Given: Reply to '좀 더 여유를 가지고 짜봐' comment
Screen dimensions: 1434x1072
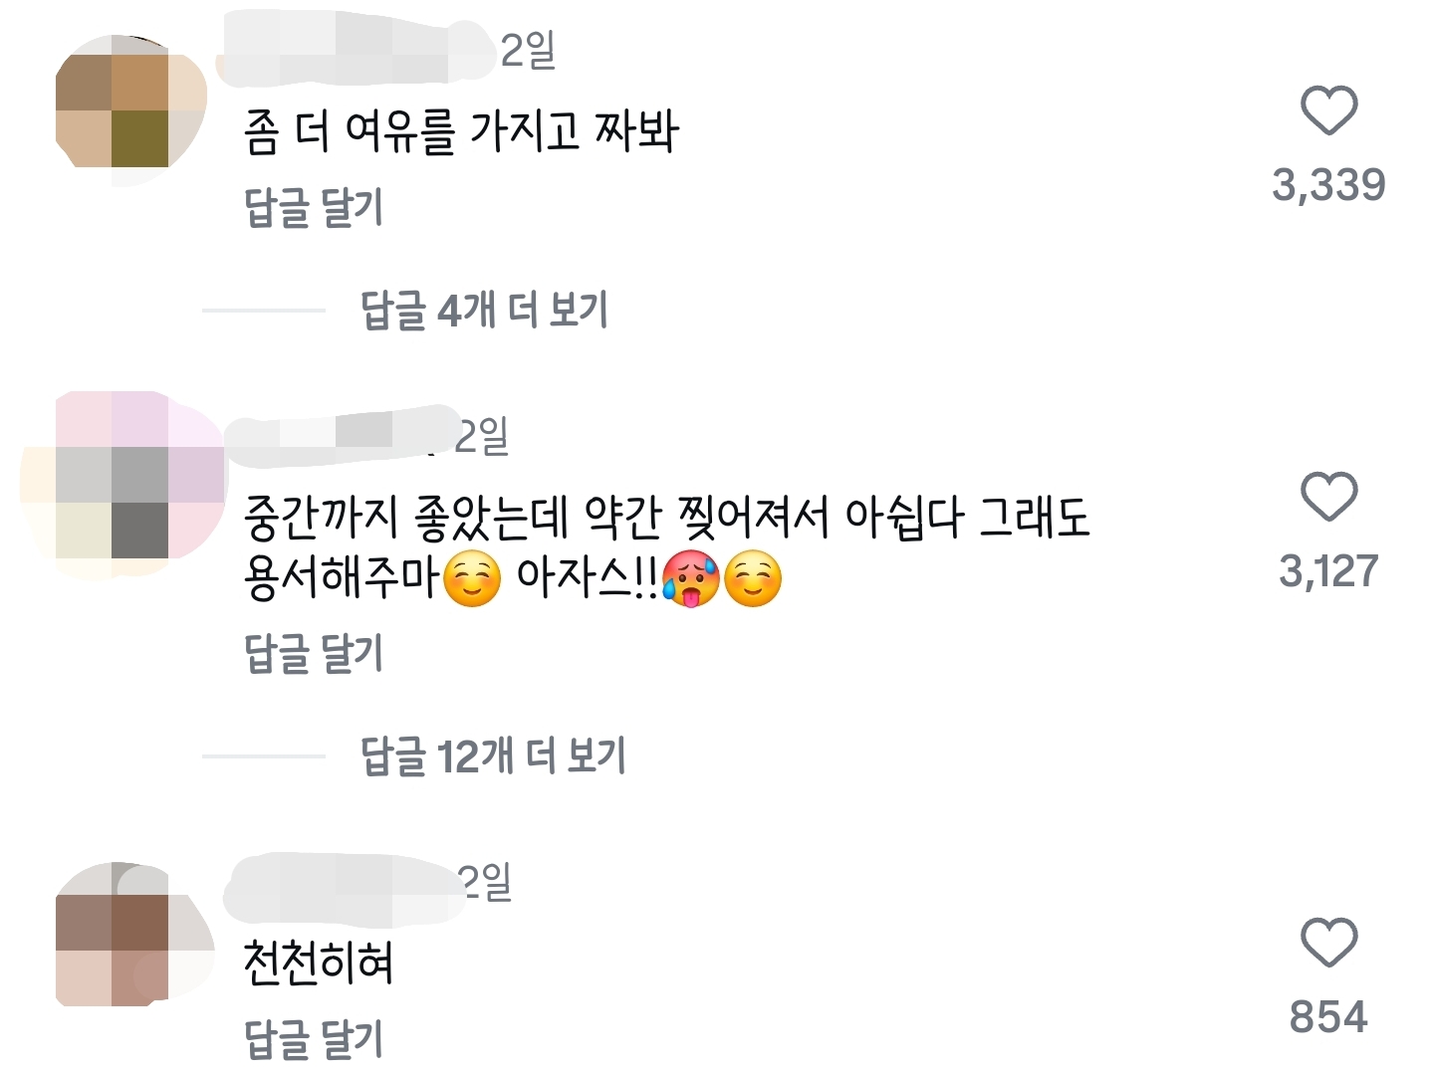Looking at the screenshot, I should tap(314, 207).
